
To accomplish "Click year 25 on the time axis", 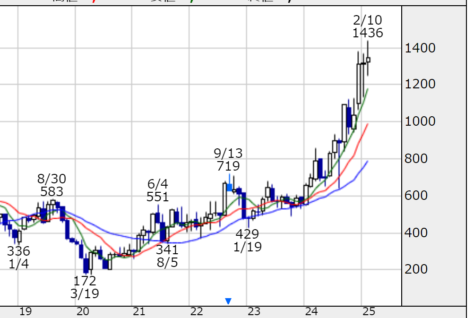I will click(369, 311).
